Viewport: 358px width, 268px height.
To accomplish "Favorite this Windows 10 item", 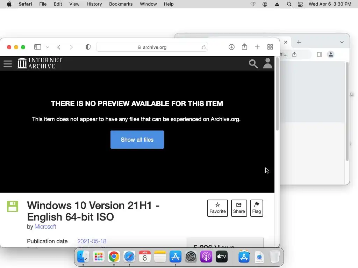I will [217, 208].
